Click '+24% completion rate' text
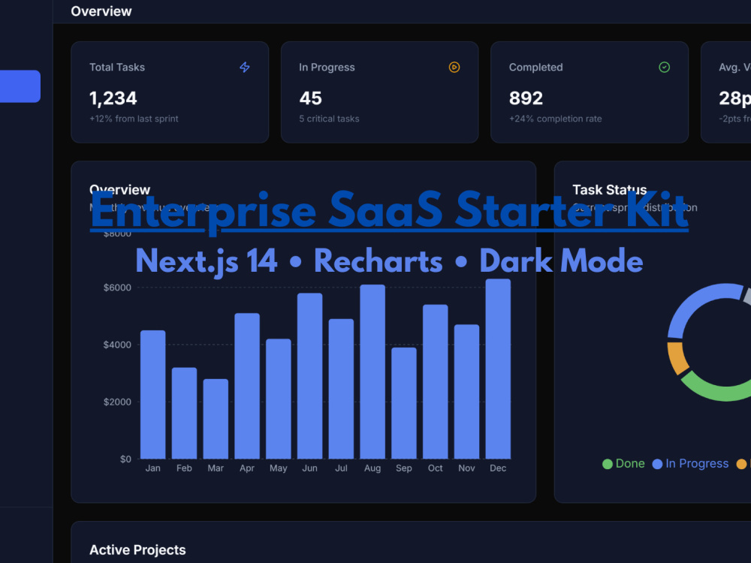Image resolution: width=751 pixels, height=563 pixels. 555,119
